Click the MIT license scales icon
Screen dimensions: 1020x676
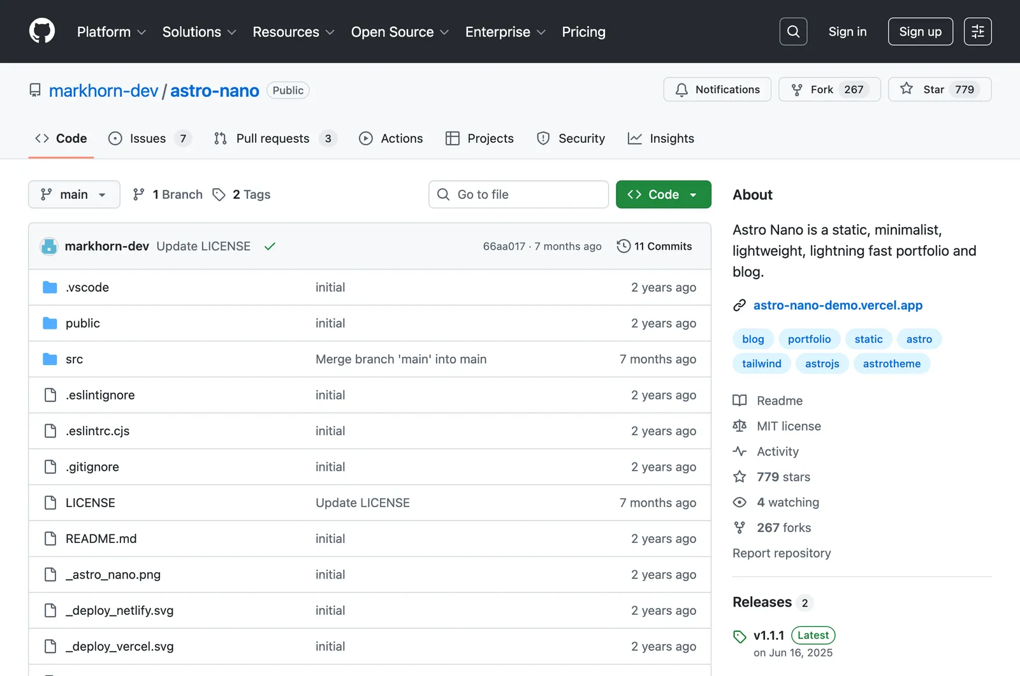739,426
